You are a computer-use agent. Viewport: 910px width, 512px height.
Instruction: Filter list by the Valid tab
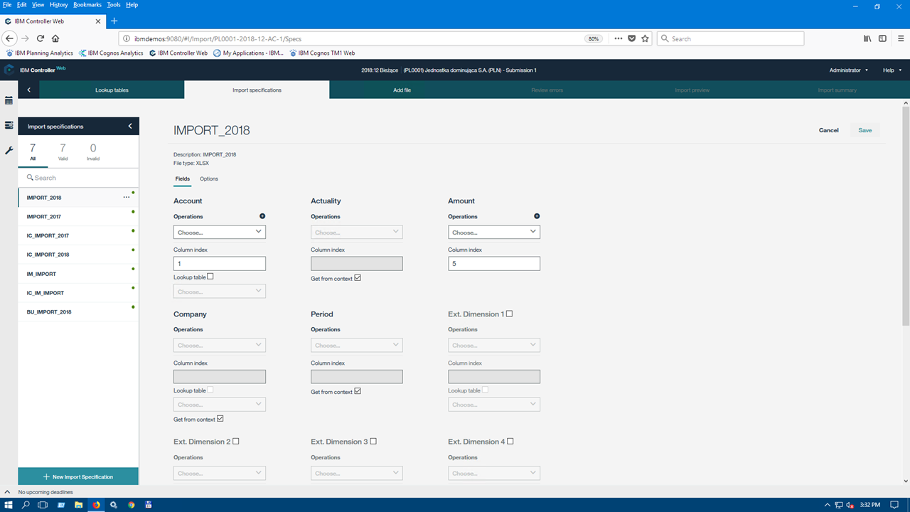(63, 152)
